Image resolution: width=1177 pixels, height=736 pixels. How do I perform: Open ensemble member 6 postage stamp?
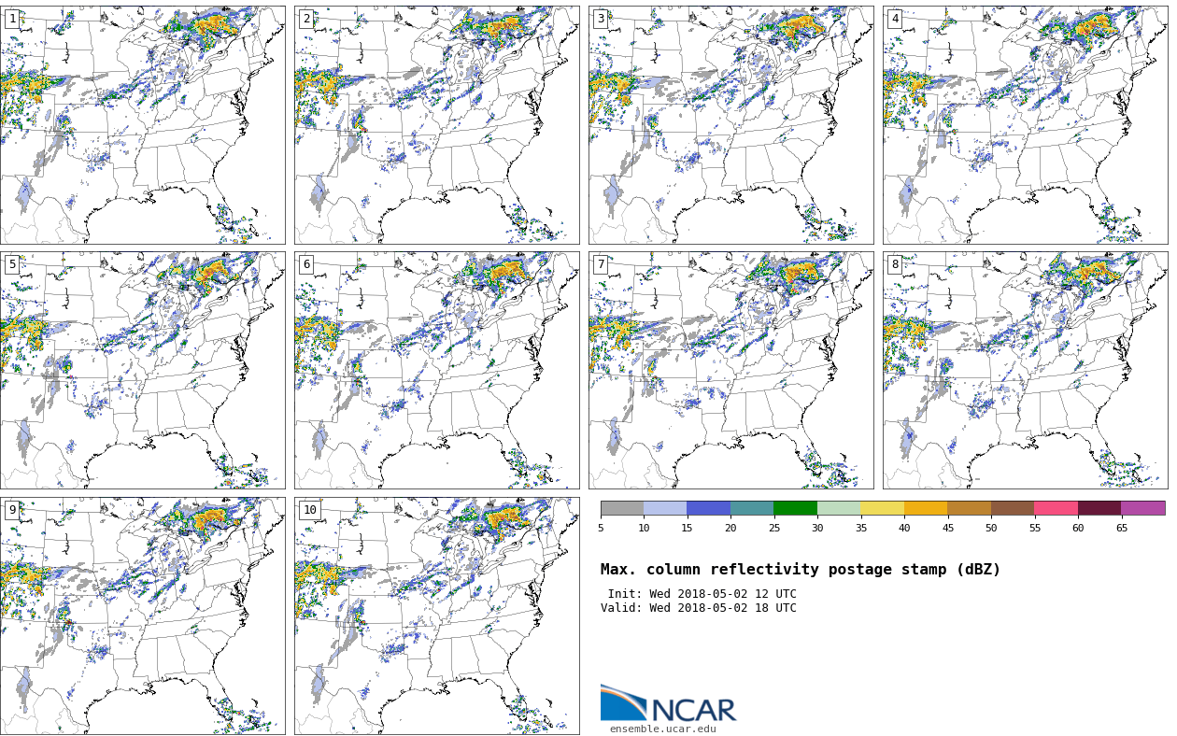click(x=436, y=370)
